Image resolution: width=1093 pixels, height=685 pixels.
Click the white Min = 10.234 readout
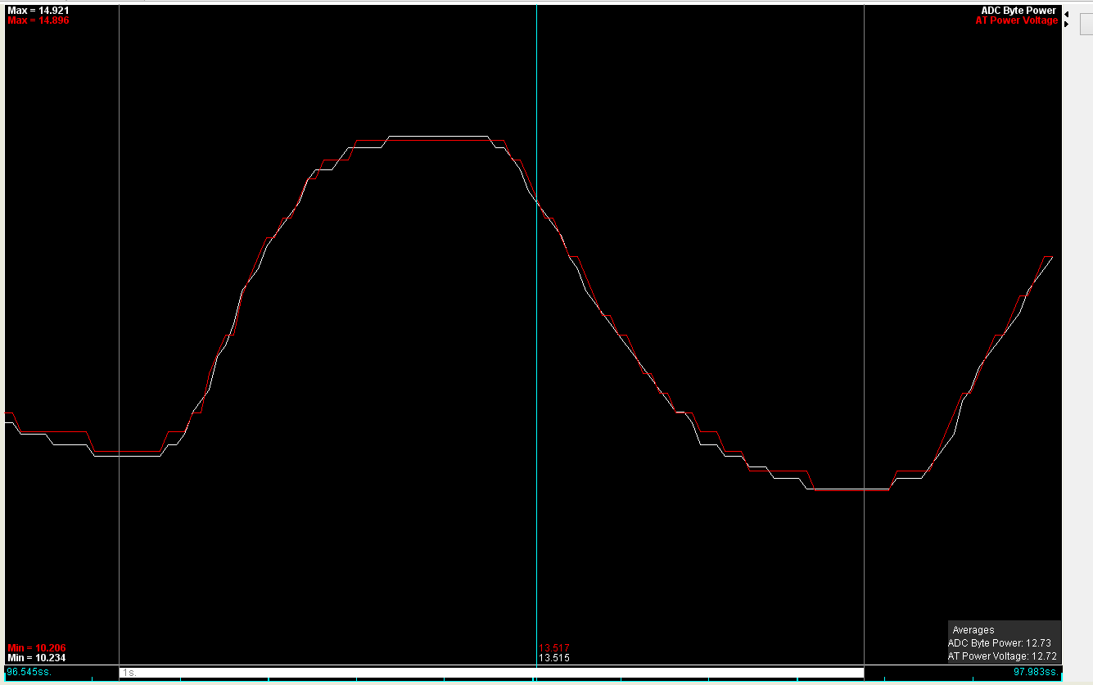point(36,657)
